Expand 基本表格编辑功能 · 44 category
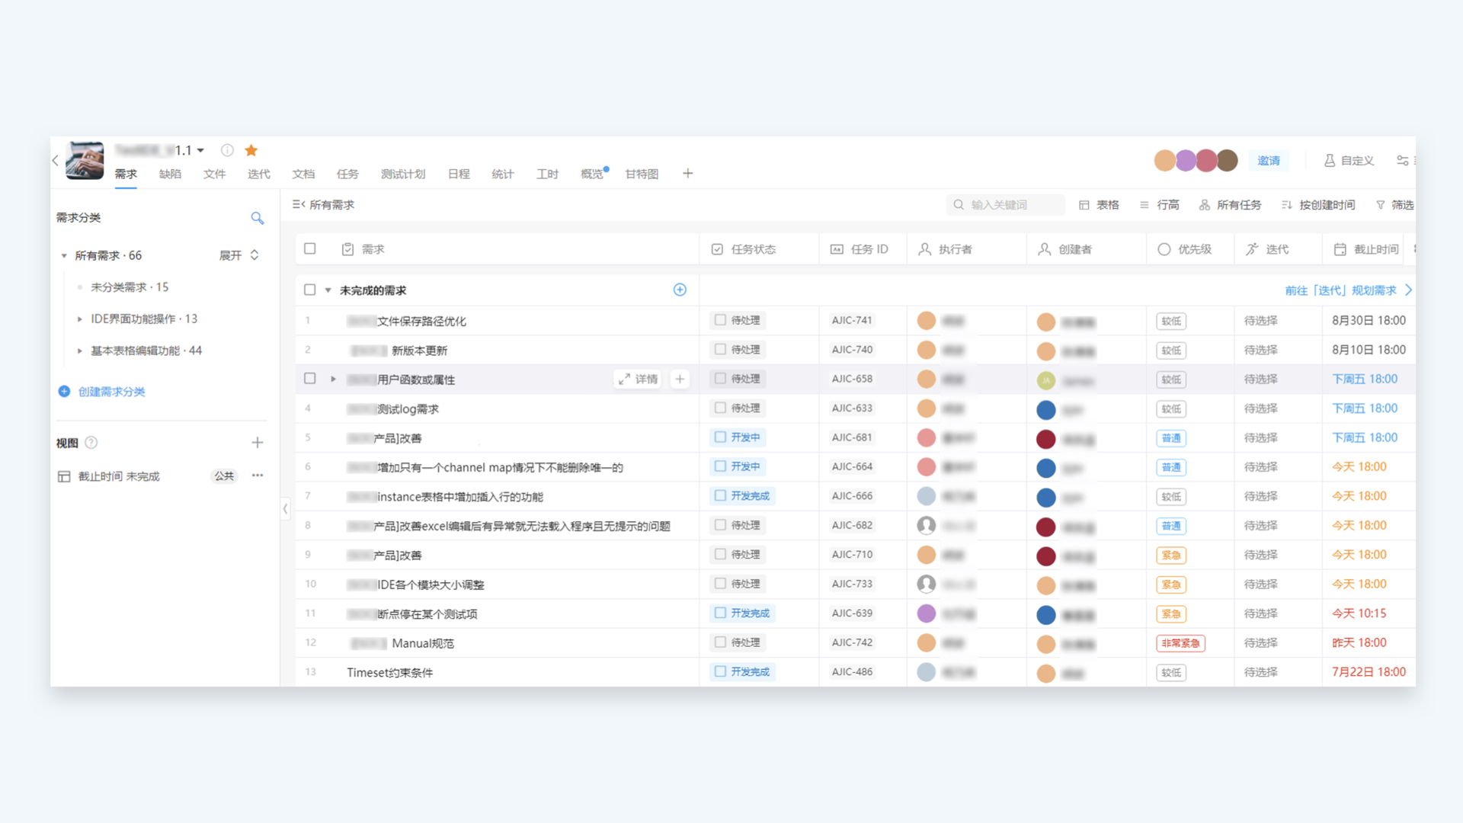Image resolution: width=1463 pixels, height=823 pixels. point(79,351)
